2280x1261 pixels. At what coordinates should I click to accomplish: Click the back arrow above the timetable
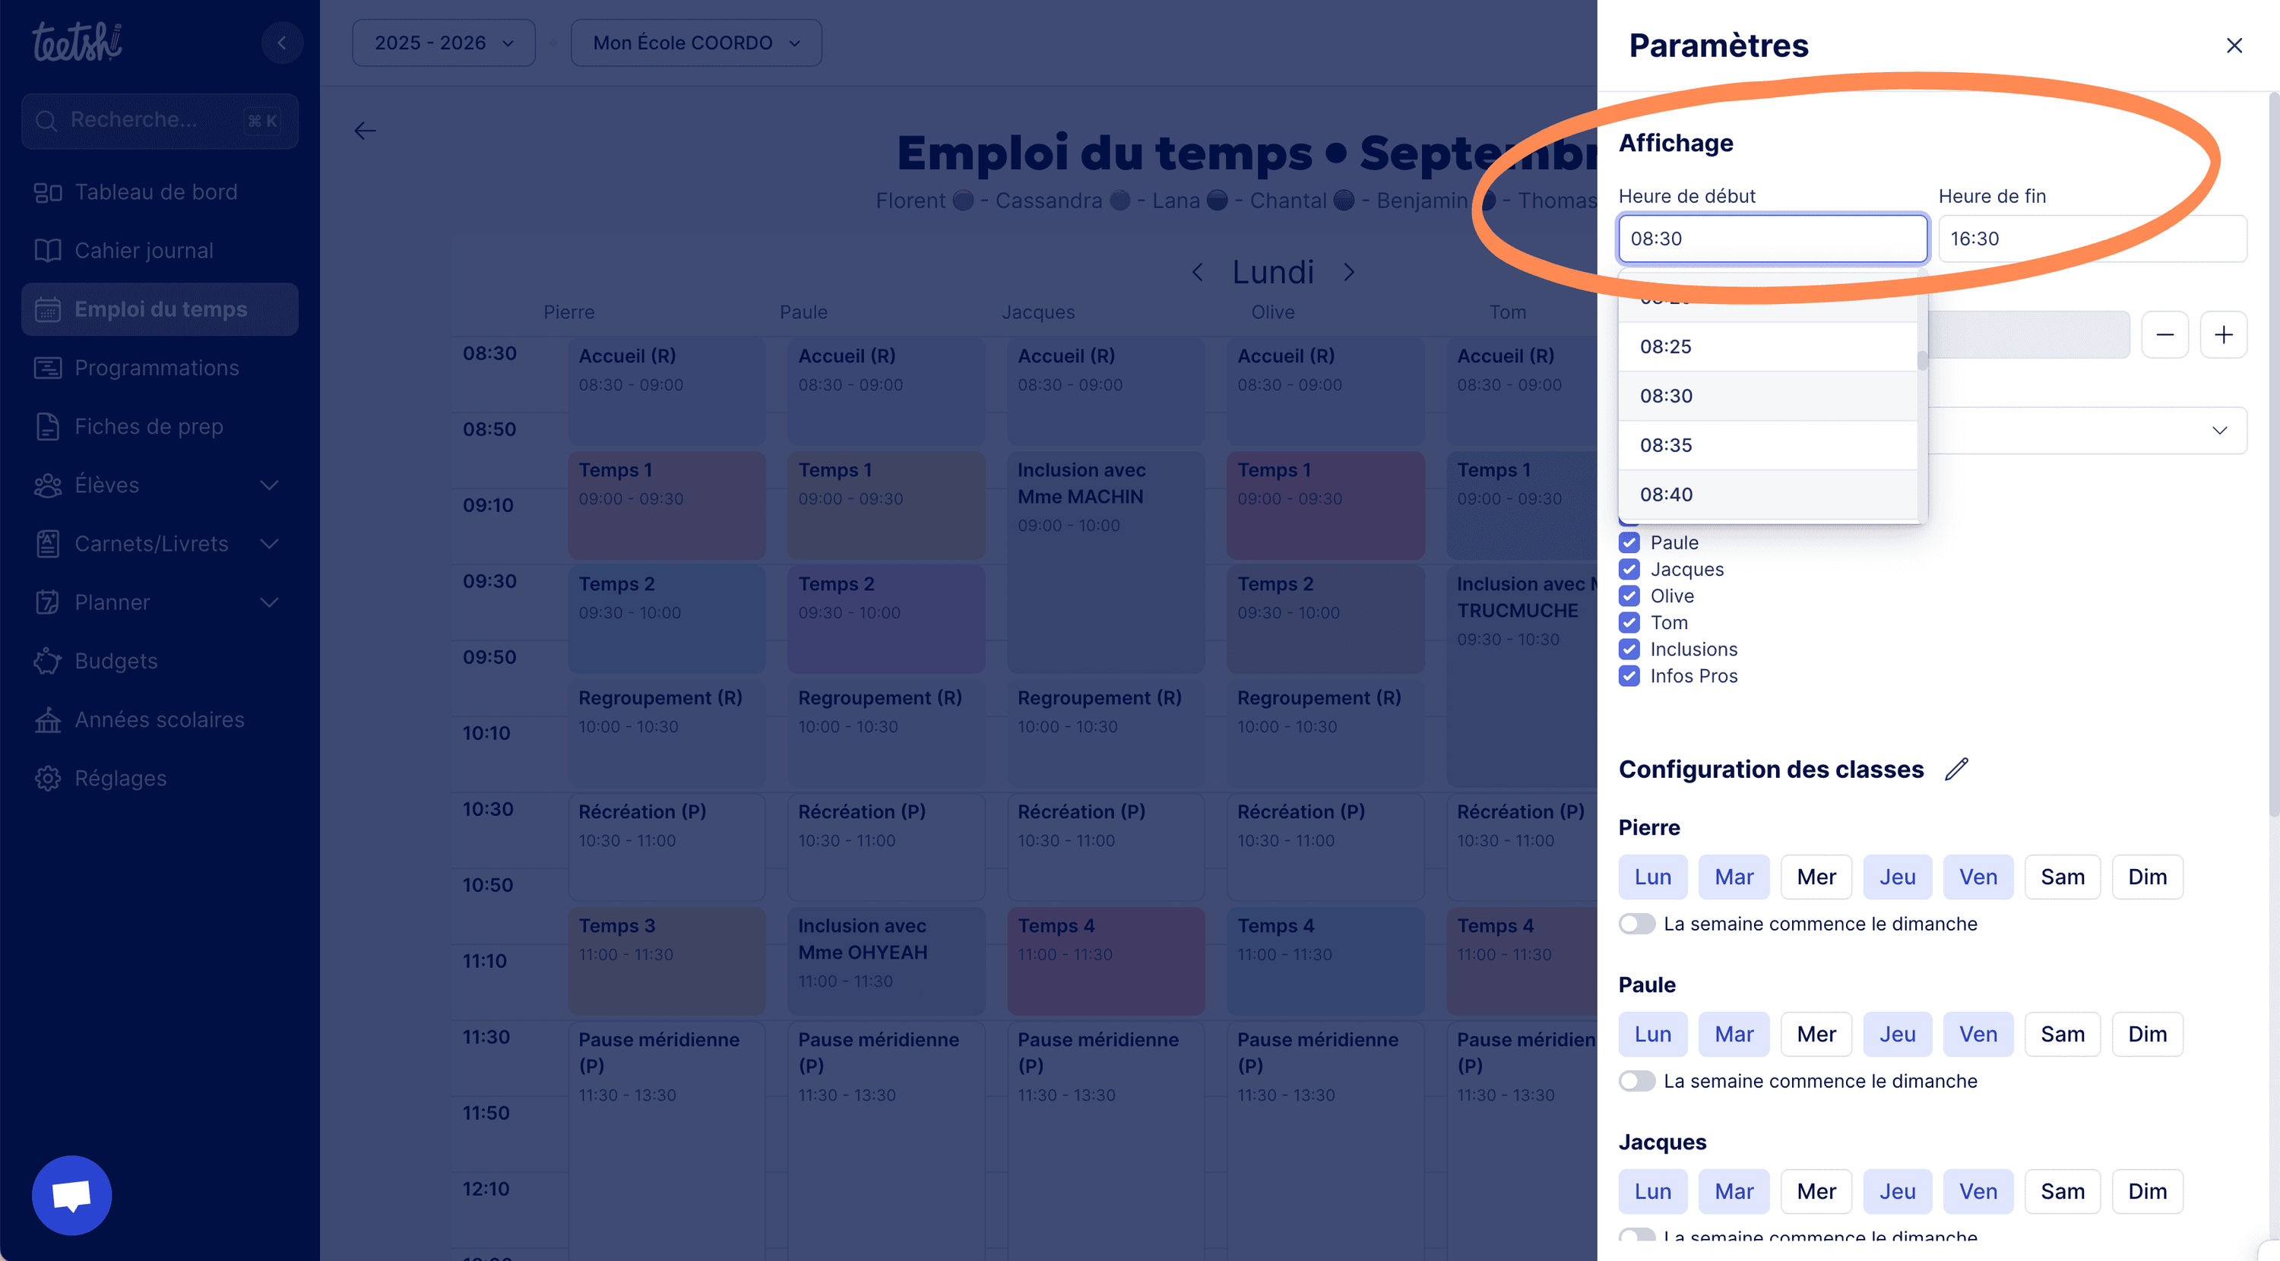pyautogui.click(x=365, y=131)
